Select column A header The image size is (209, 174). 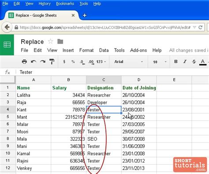(34, 80)
